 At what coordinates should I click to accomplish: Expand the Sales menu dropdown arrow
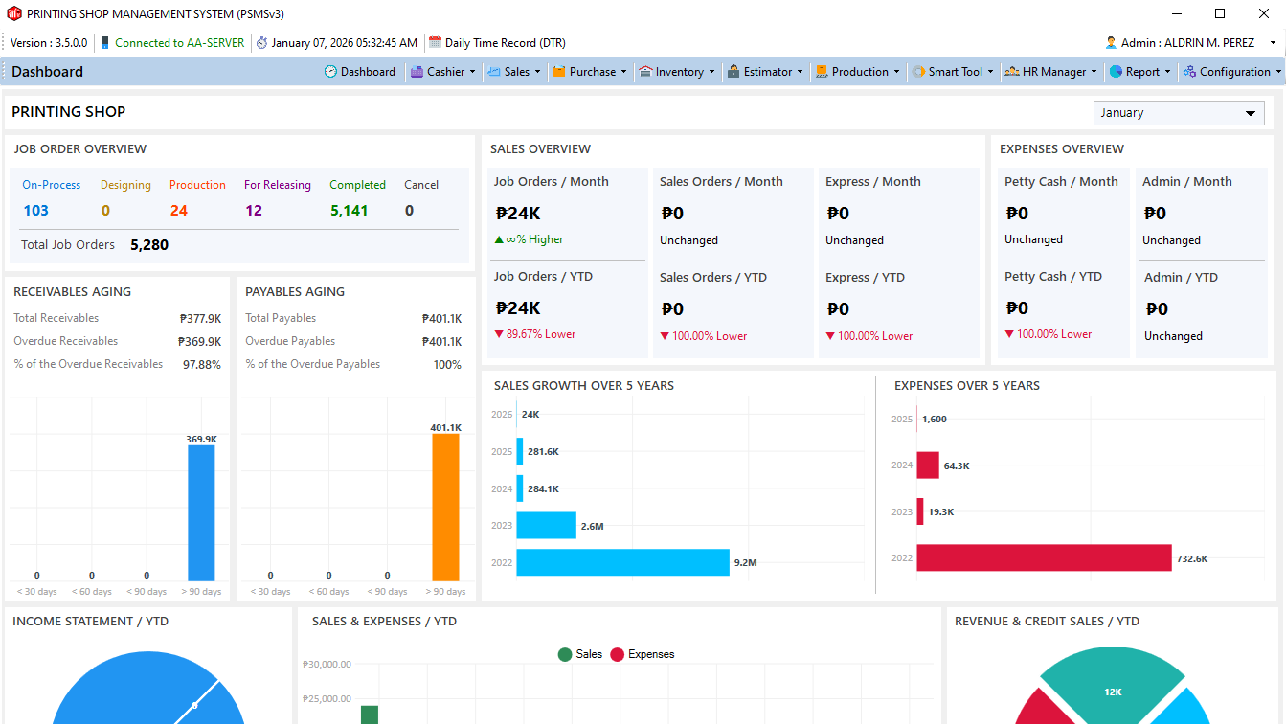coord(538,72)
